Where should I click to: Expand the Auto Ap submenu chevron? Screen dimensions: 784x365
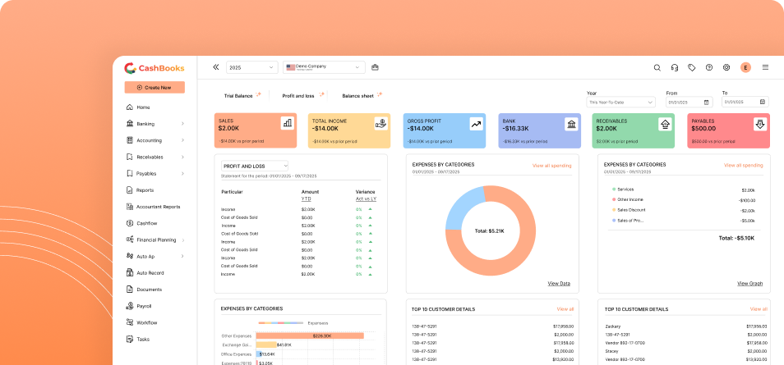182,256
